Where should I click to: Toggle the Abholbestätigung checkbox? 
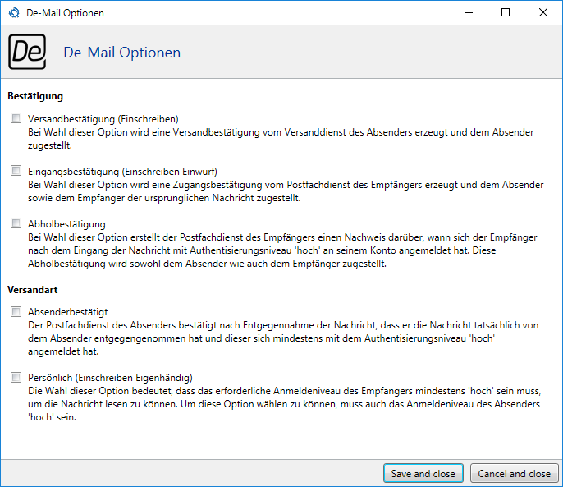click(x=16, y=223)
